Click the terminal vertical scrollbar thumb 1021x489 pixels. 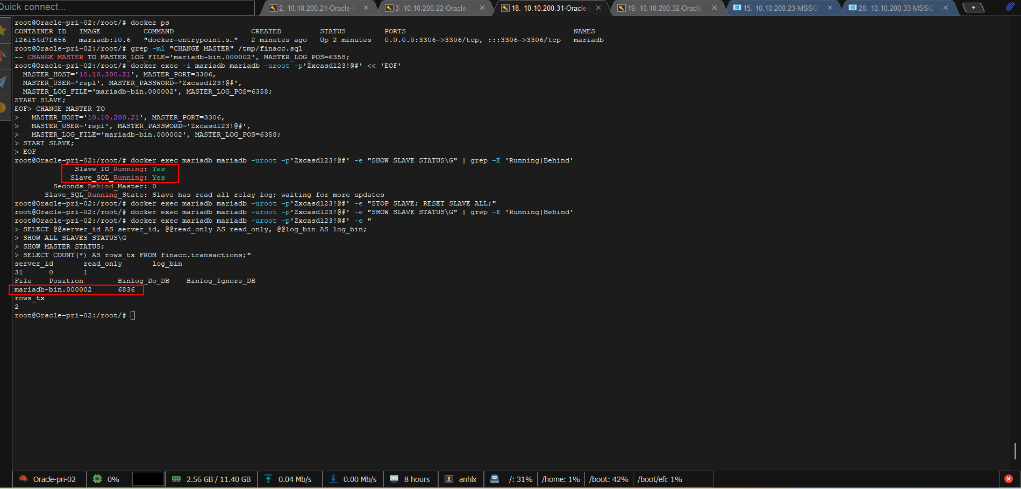(1015, 451)
